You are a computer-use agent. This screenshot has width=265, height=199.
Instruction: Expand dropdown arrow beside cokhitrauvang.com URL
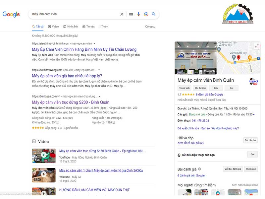[x=99, y=70]
